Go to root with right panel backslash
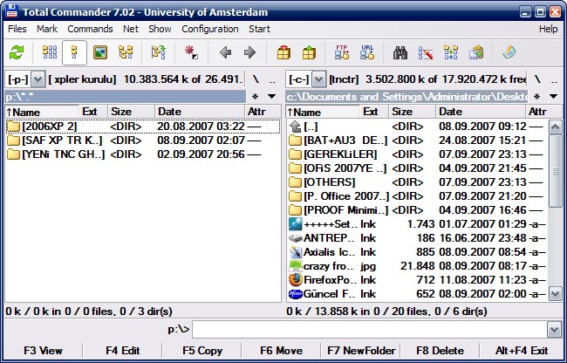The width and height of the screenshot is (567, 363). point(537,79)
